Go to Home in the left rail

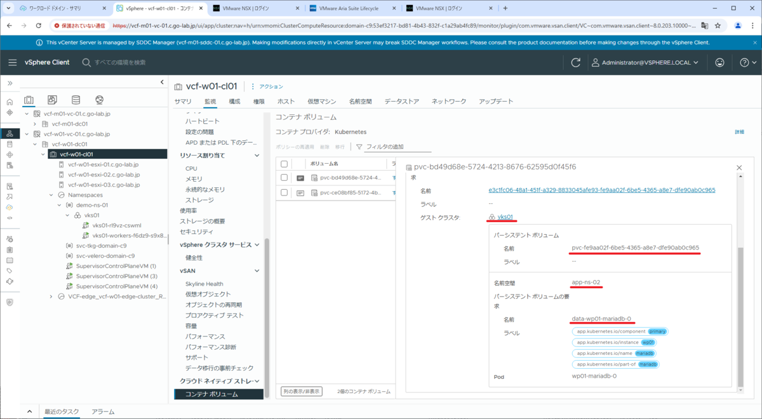(x=10, y=102)
